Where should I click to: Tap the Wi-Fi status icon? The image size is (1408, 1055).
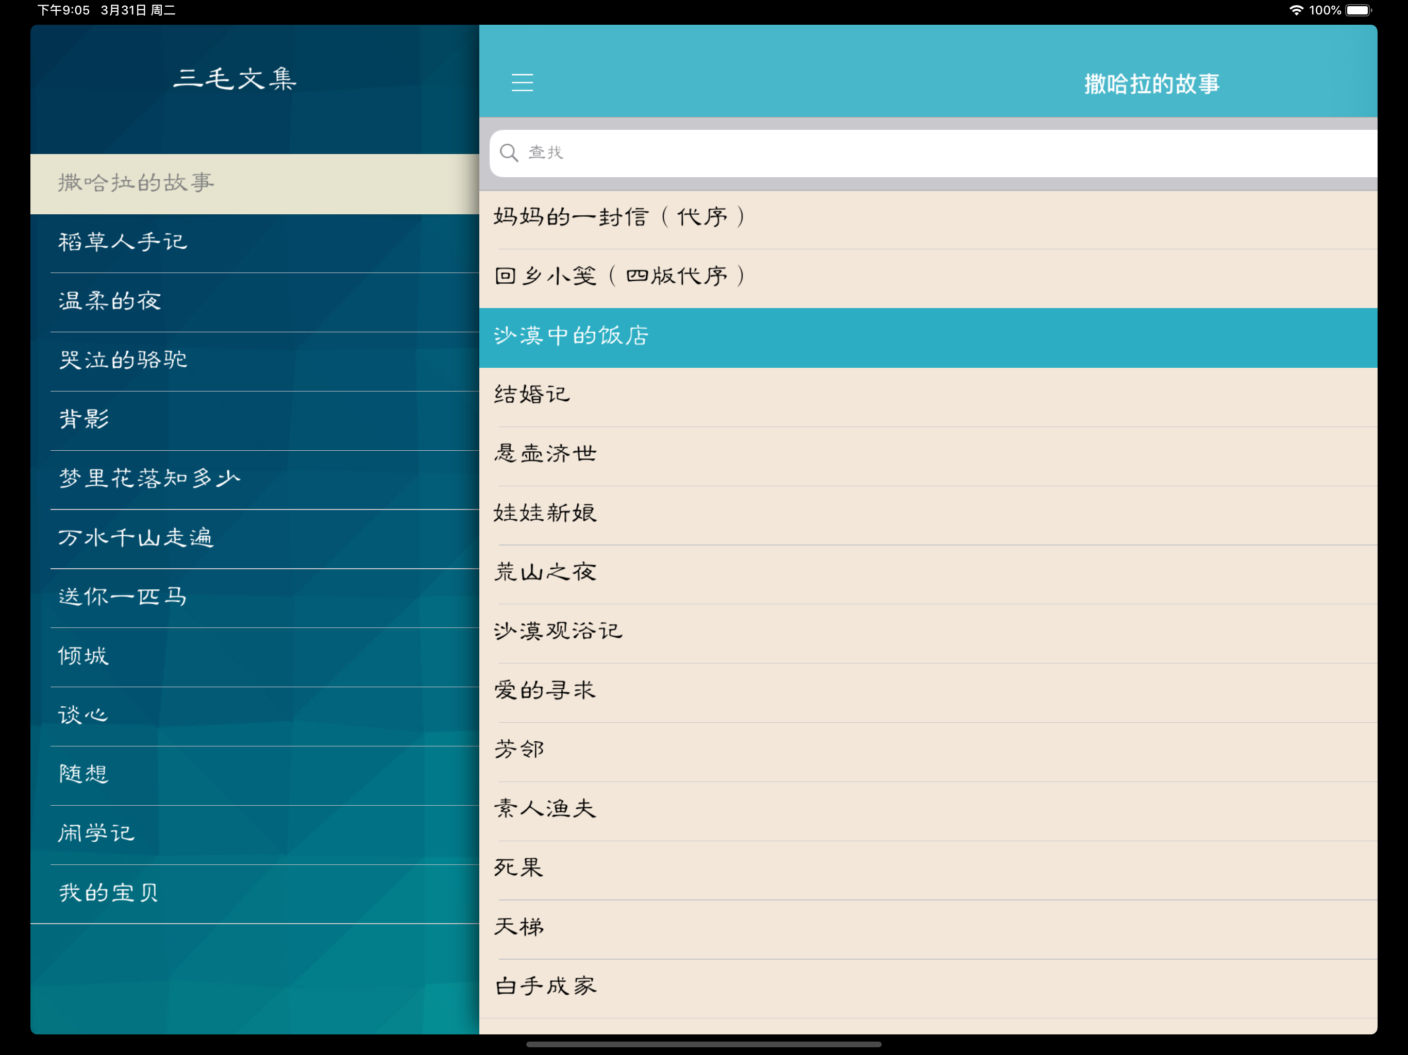(x=1296, y=10)
